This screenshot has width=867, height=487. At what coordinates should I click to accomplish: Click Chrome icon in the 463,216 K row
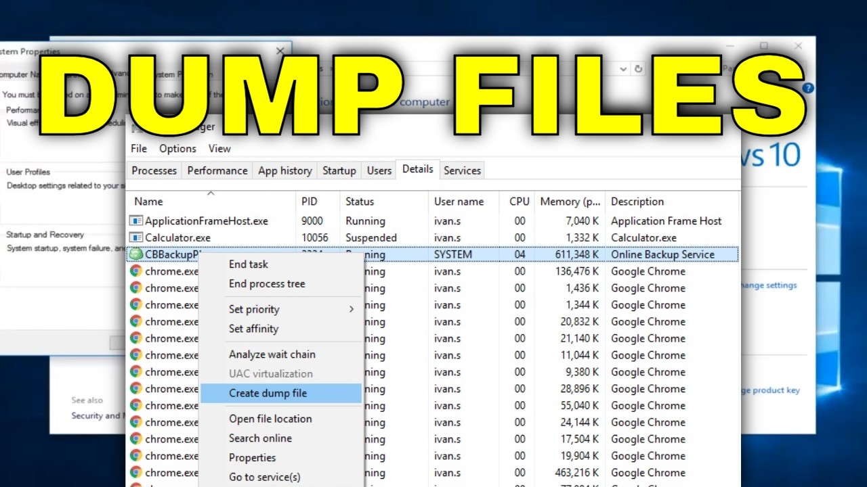pyautogui.click(x=136, y=473)
